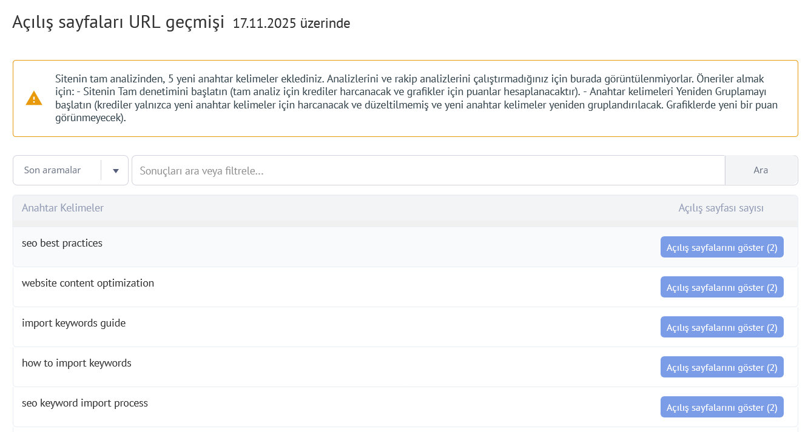This screenshot has width=808, height=432.
Task: Click the warning triangle icon in the notice banner
Action: pyautogui.click(x=34, y=98)
